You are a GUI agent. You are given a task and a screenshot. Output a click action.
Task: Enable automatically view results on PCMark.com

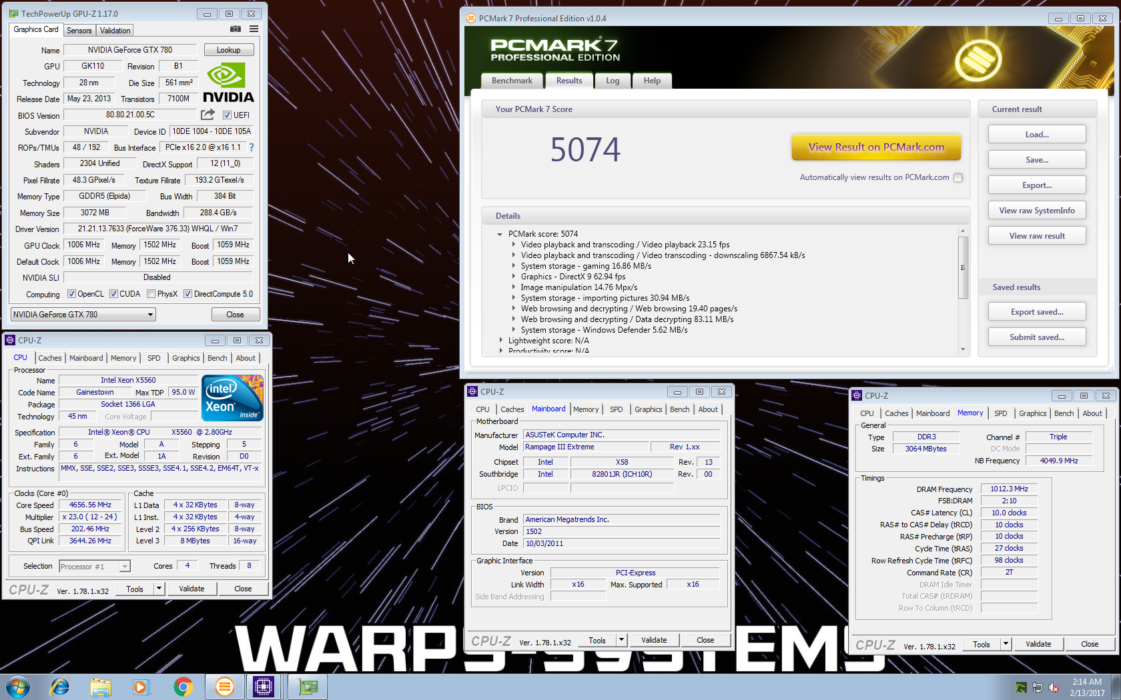958,177
